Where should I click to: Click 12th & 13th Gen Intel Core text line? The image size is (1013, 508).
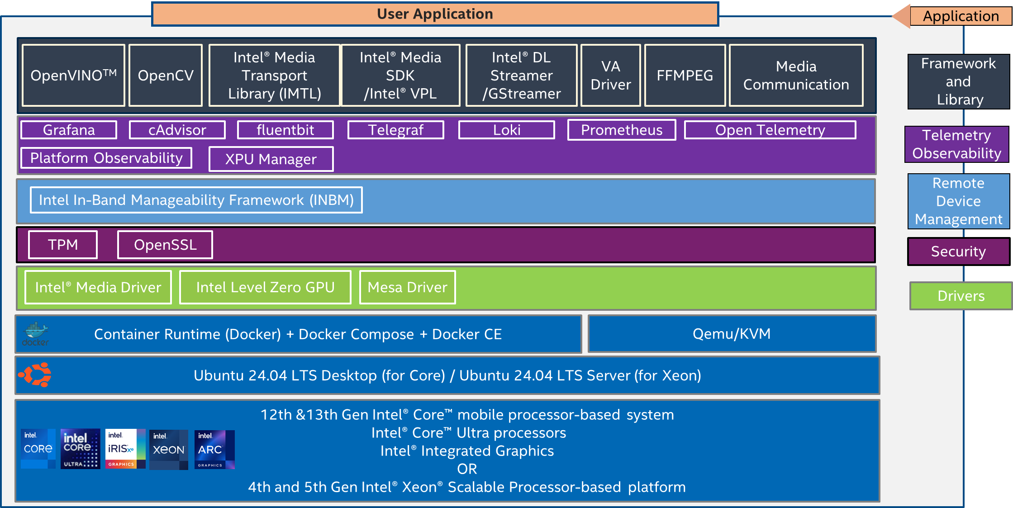point(467,414)
